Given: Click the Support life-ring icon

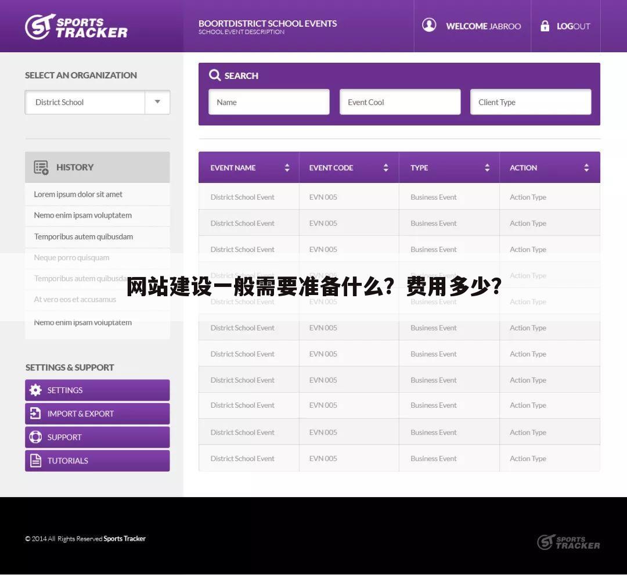Looking at the screenshot, I should pos(35,437).
